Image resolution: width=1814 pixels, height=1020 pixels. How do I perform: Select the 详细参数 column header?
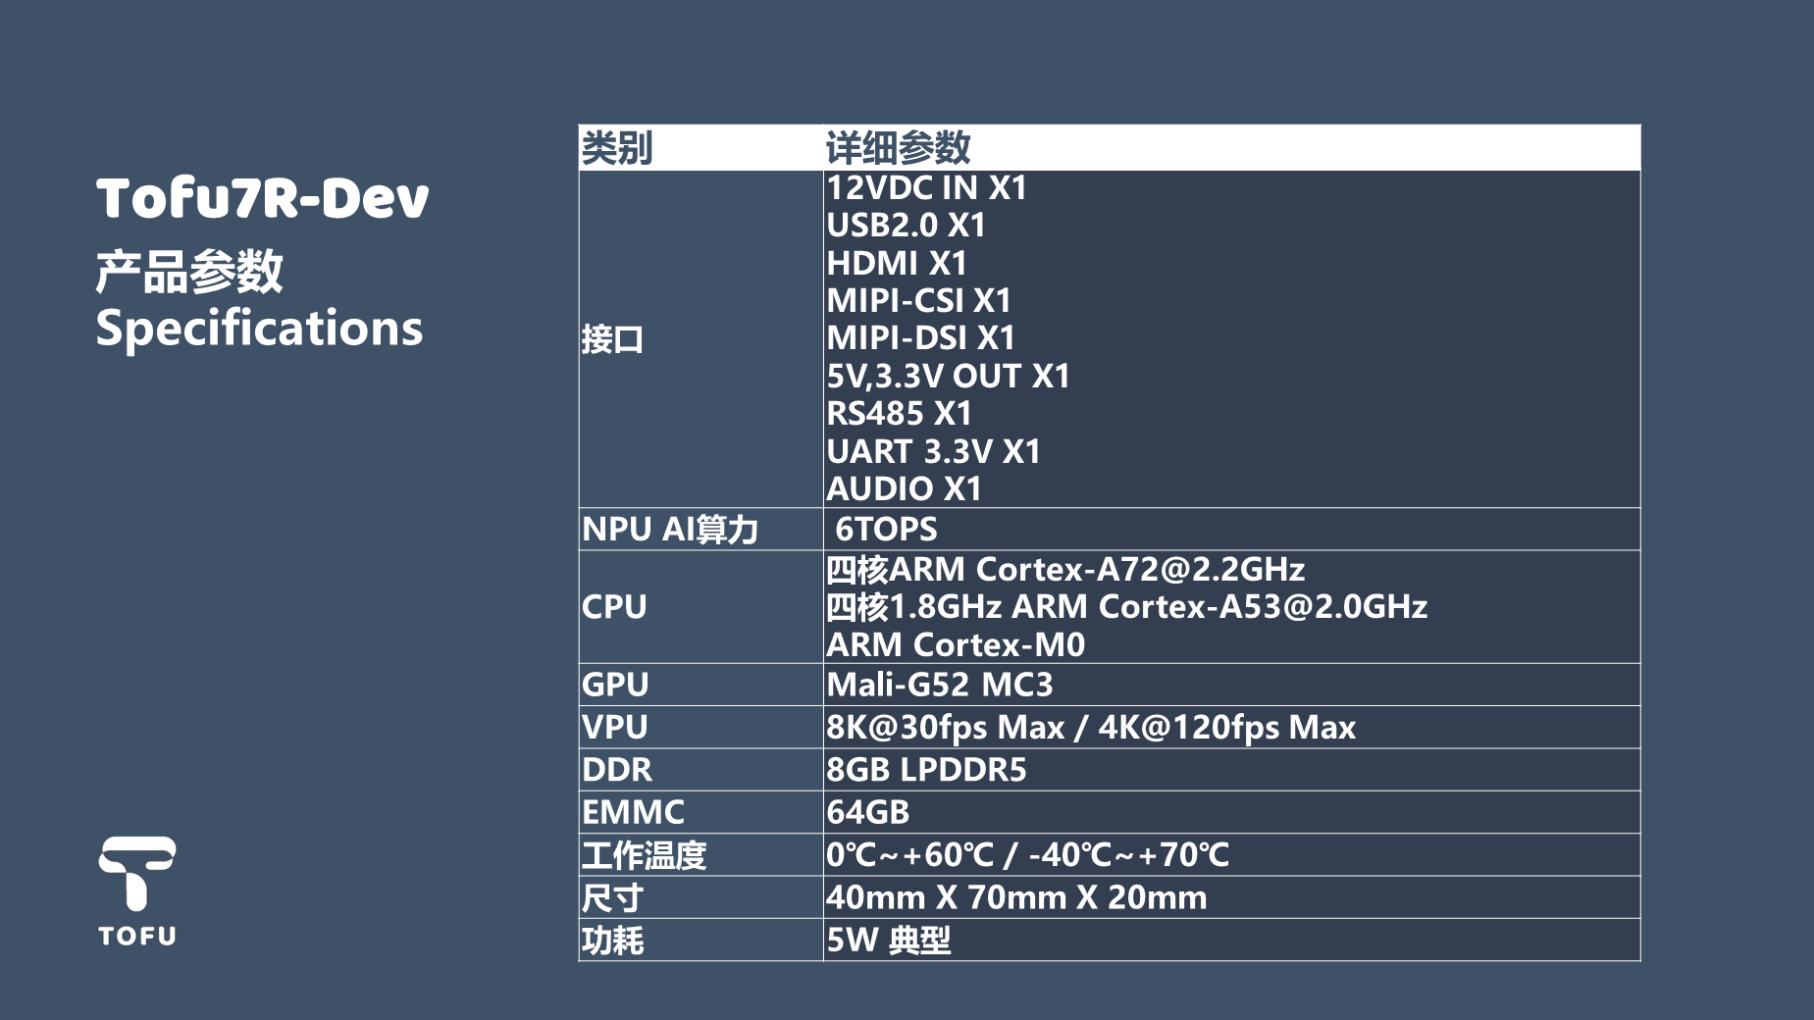[x=898, y=148]
